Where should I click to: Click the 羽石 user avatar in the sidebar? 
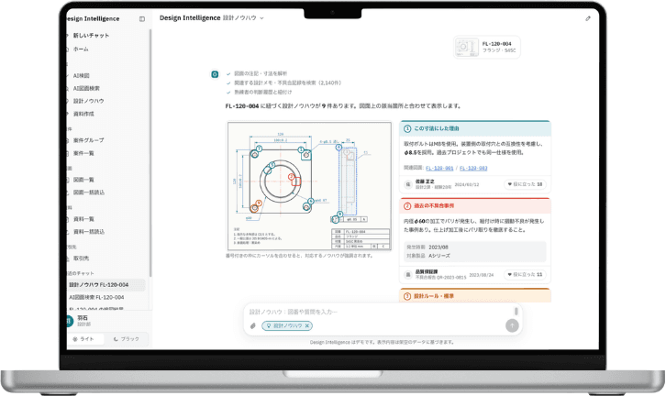[x=69, y=321]
